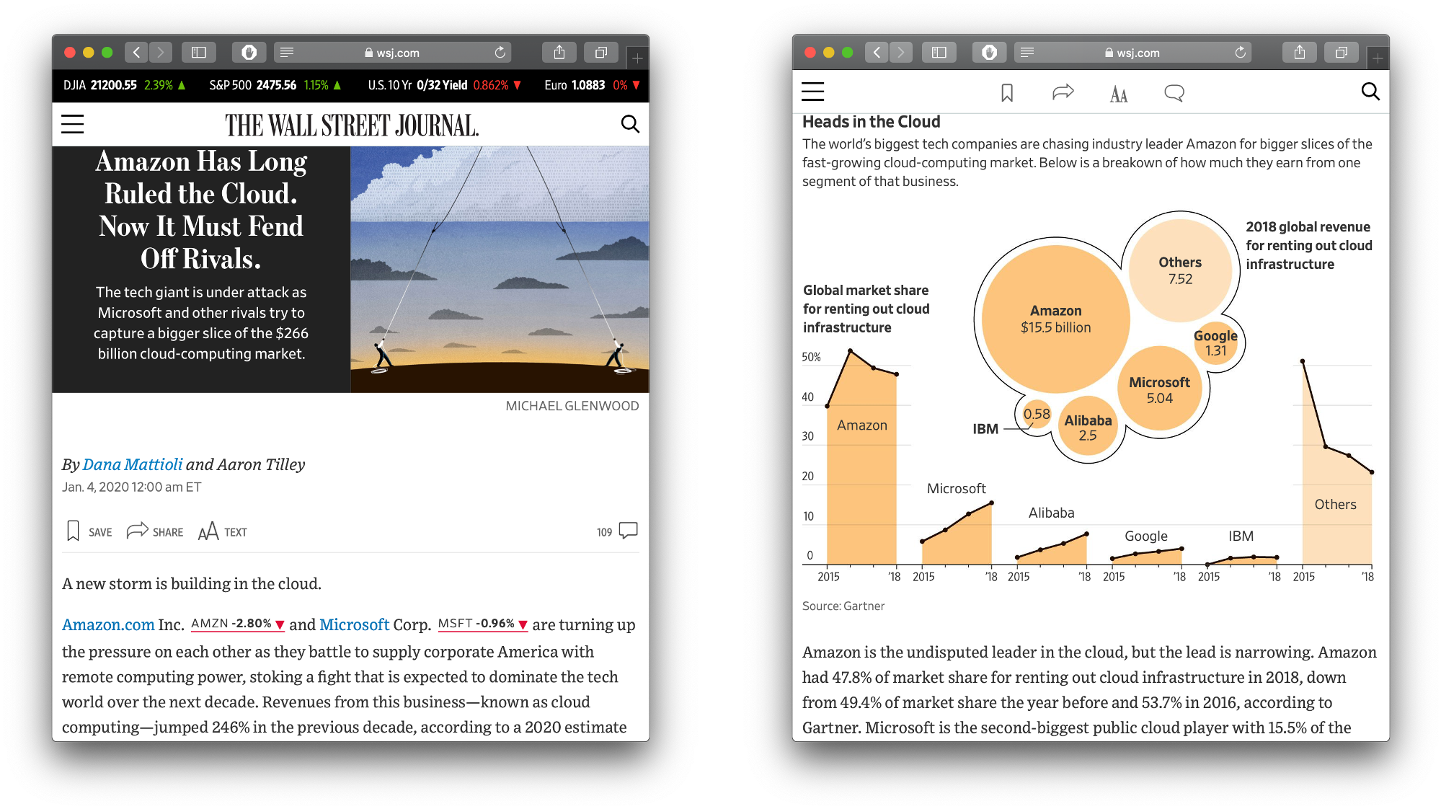Open a new tab in left Safari window
The height and width of the screenshot is (809, 1441).
(637, 58)
